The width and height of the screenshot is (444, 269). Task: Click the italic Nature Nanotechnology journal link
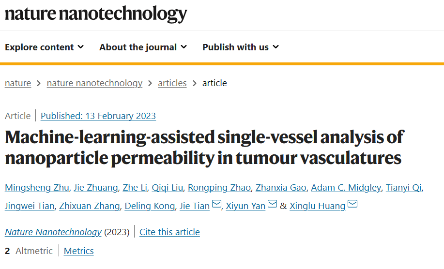(53, 232)
